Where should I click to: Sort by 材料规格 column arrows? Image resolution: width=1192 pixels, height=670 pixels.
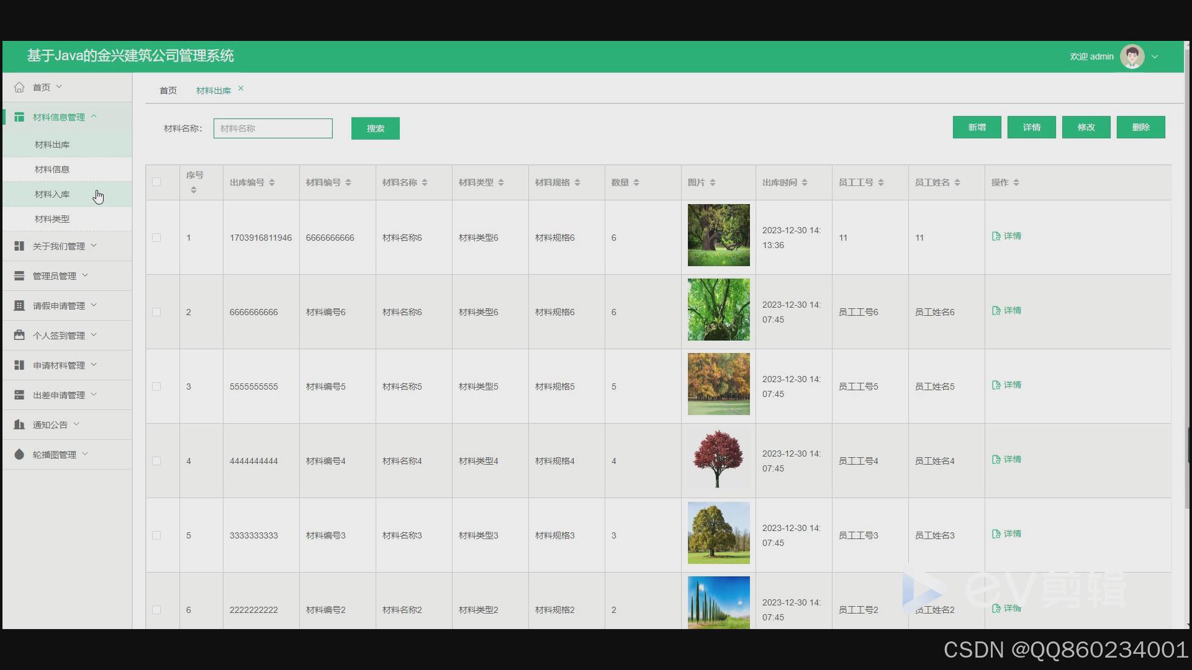point(577,182)
